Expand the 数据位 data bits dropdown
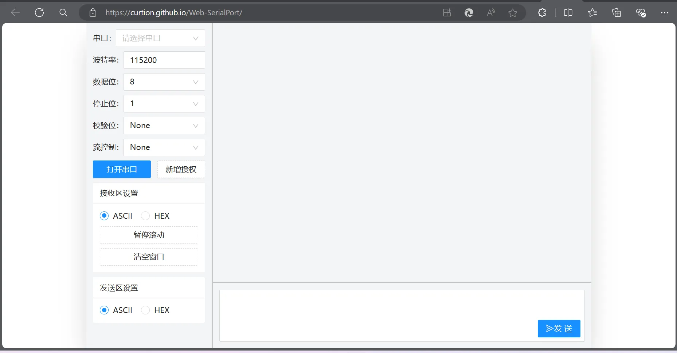The width and height of the screenshot is (677, 353). click(164, 82)
